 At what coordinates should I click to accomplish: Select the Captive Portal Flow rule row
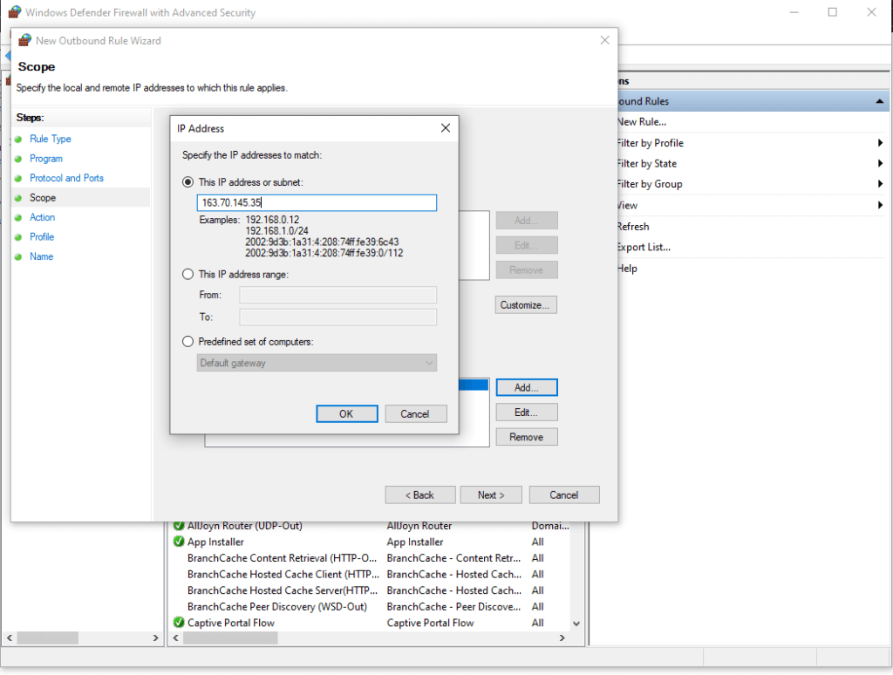370,623
